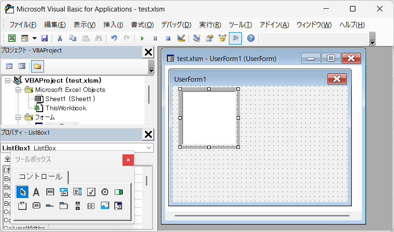Screen dimensions: 394x232
Task: Click the Copy toolbar icon
Action: 72,38
